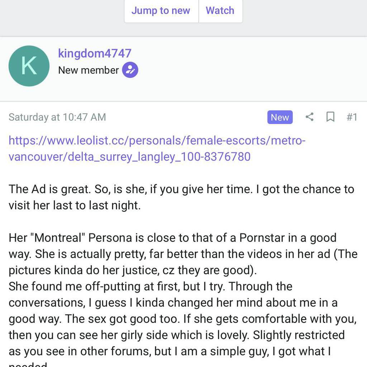Click the line beginning Her "Montreal" Persona
This screenshot has height=367, width=367.
[x=172, y=238]
